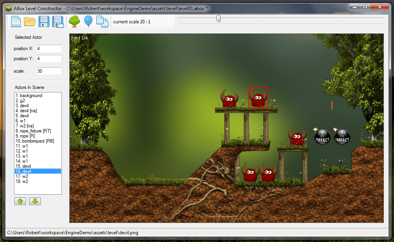Click the hanging rope in the scene
Viewport: 394px width, 242px height.
pos(332,104)
